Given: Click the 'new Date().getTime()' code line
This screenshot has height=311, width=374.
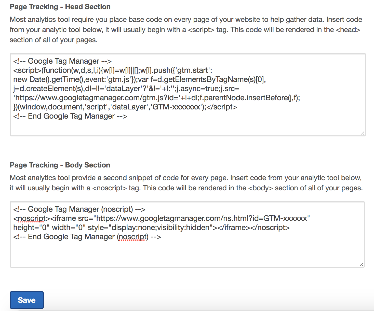Looking at the screenshot, I should [x=140, y=79].
